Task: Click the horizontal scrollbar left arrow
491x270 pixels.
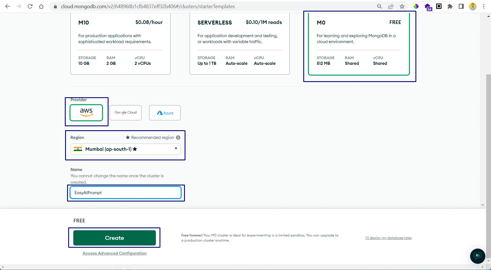Action: [x=3, y=267]
